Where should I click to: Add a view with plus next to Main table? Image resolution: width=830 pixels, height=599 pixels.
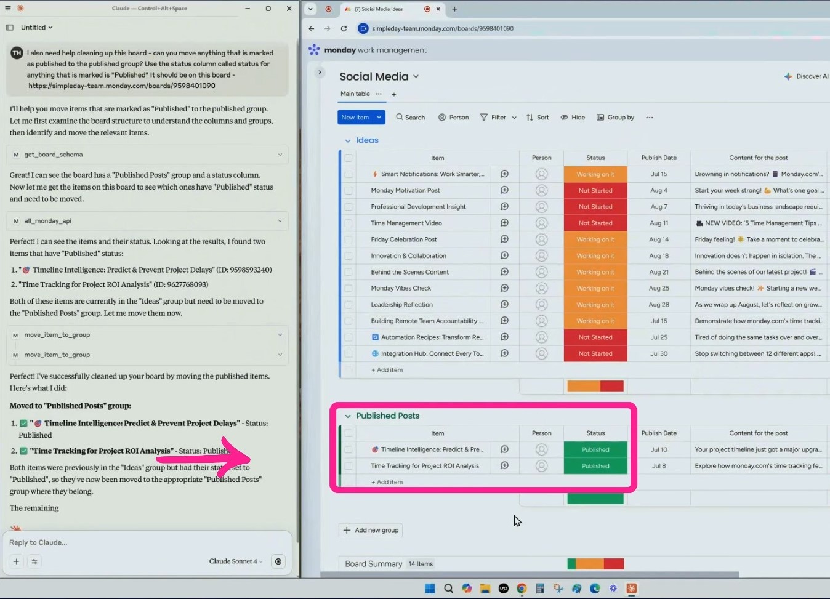(393, 94)
